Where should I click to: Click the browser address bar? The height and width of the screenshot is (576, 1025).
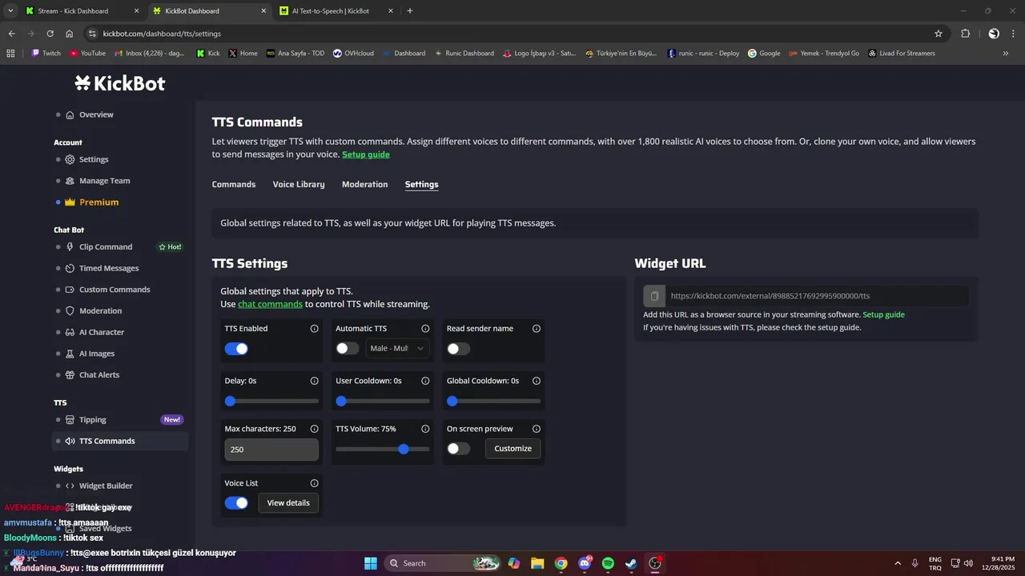[x=512, y=34]
